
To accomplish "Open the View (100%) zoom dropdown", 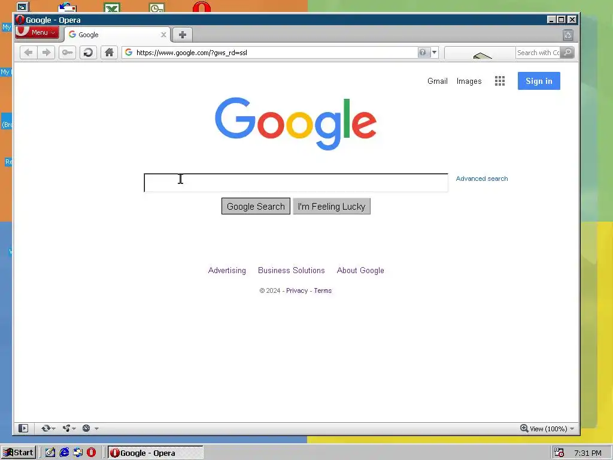I will point(551,429).
